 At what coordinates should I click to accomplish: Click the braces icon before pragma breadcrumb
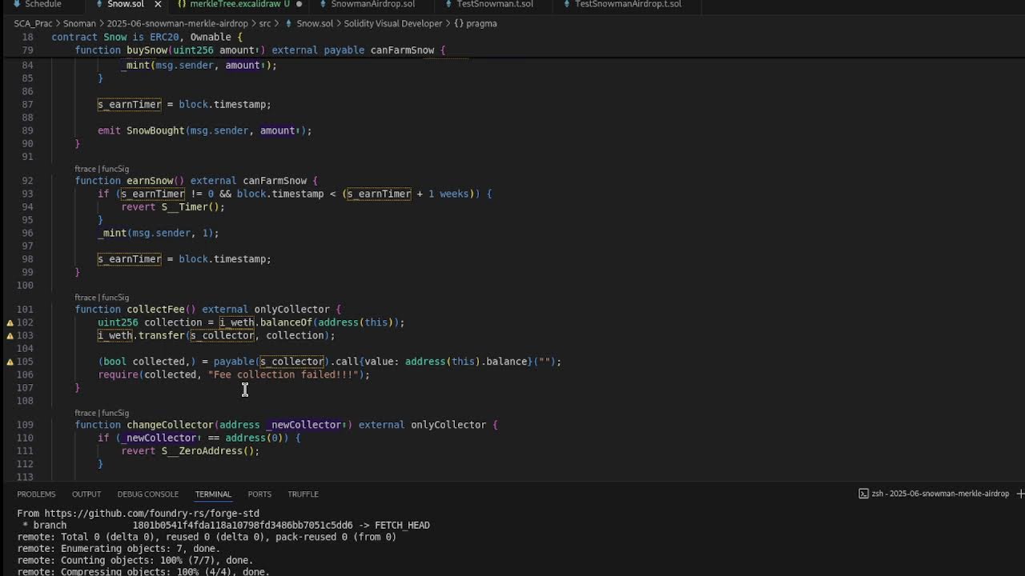[x=459, y=23]
